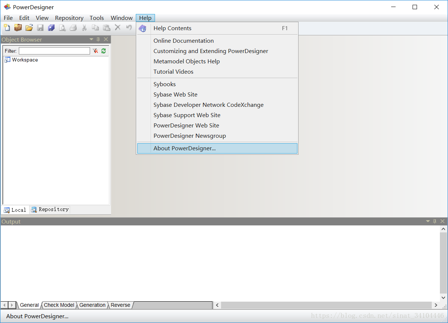
Task: Click the New Model toolbar icon
Action: [x=7, y=28]
